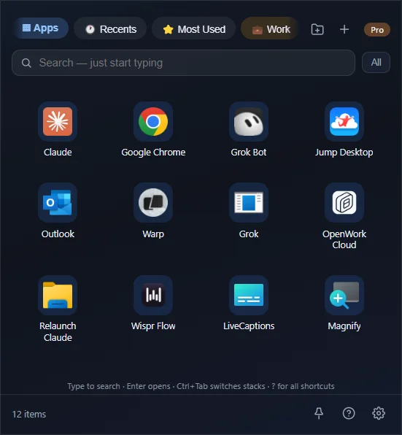This screenshot has height=435, width=402.
Task: Click the plus icon to add stack
Action: (344, 29)
